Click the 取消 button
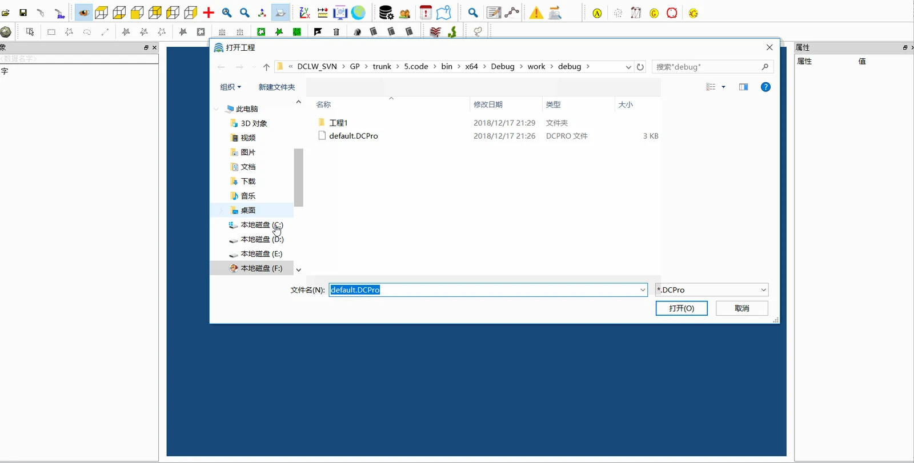Screen dimensions: 914x463 coord(742,308)
